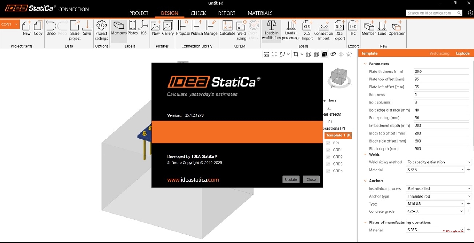The width and height of the screenshot is (474, 243).
Task: Switch to solid shaded view mode
Action: click(324, 54)
